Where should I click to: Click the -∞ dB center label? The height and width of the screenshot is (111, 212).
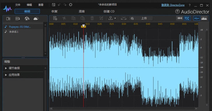click(201, 67)
